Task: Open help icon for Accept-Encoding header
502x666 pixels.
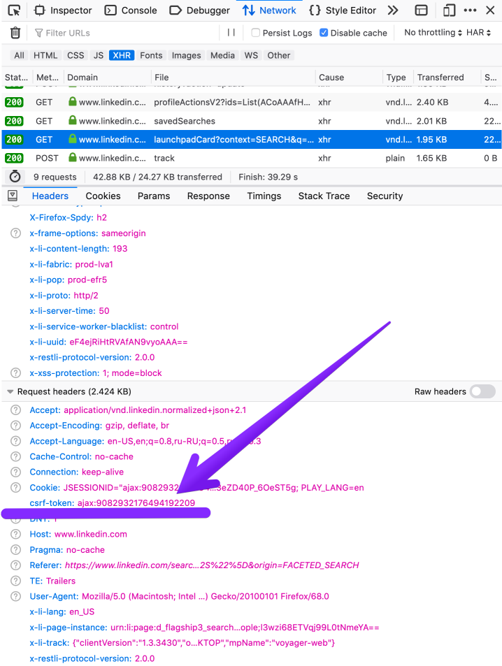Action: point(15,426)
